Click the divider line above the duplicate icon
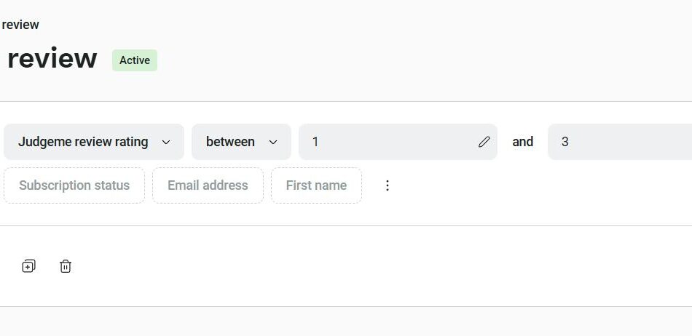Image resolution: width=692 pixels, height=336 pixels. click(x=346, y=225)
